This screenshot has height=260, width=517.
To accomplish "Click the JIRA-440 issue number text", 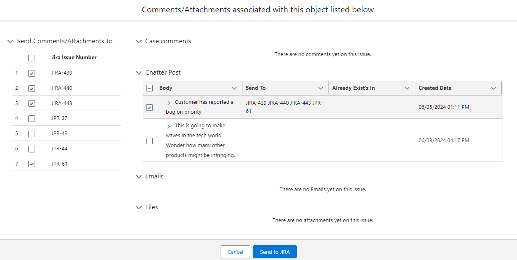I will [62, 88].
